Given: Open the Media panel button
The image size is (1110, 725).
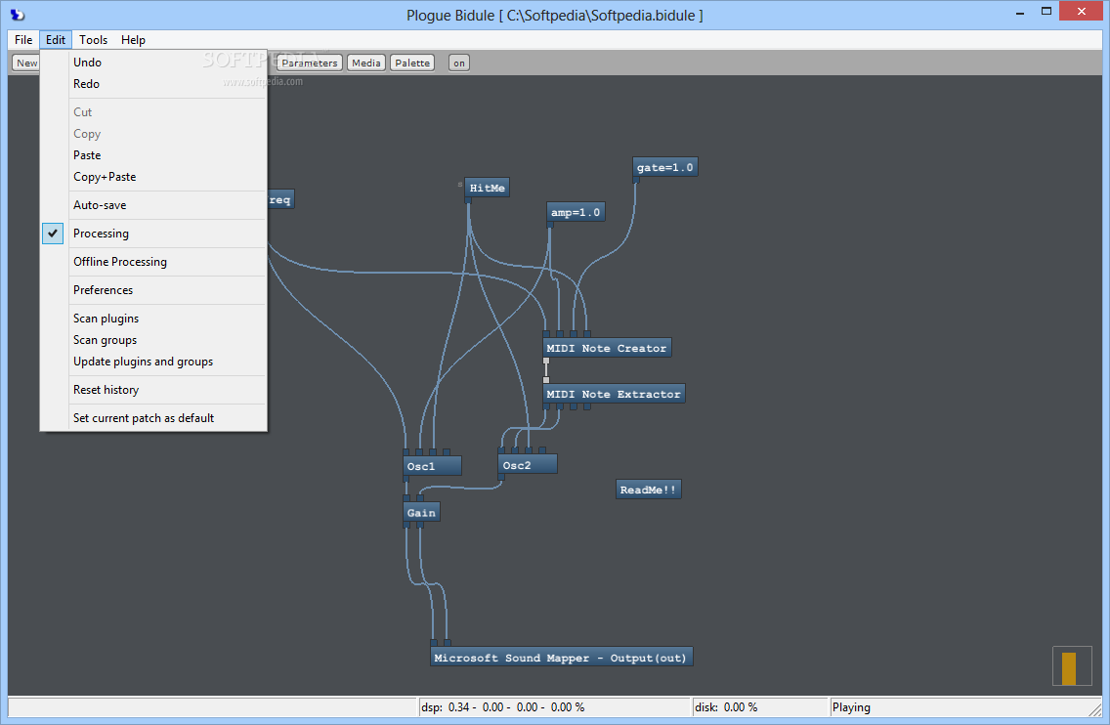Looking at the screenshot, I should (x=366, y=63).
